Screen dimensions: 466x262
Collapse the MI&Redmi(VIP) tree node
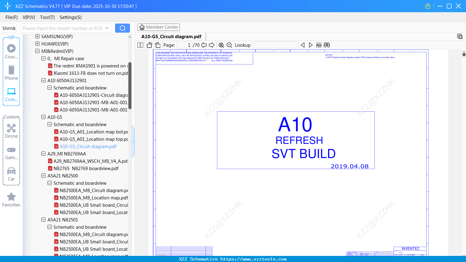pos(37,51)
